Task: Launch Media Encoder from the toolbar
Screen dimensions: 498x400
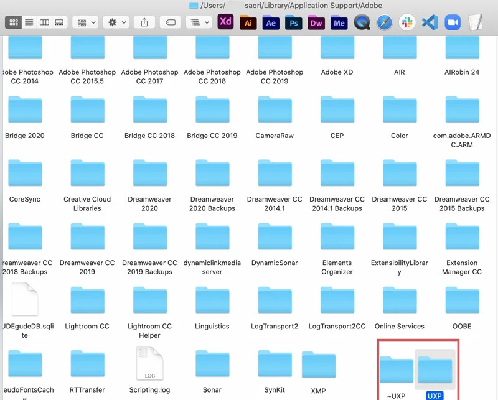Action: [339, 22]
